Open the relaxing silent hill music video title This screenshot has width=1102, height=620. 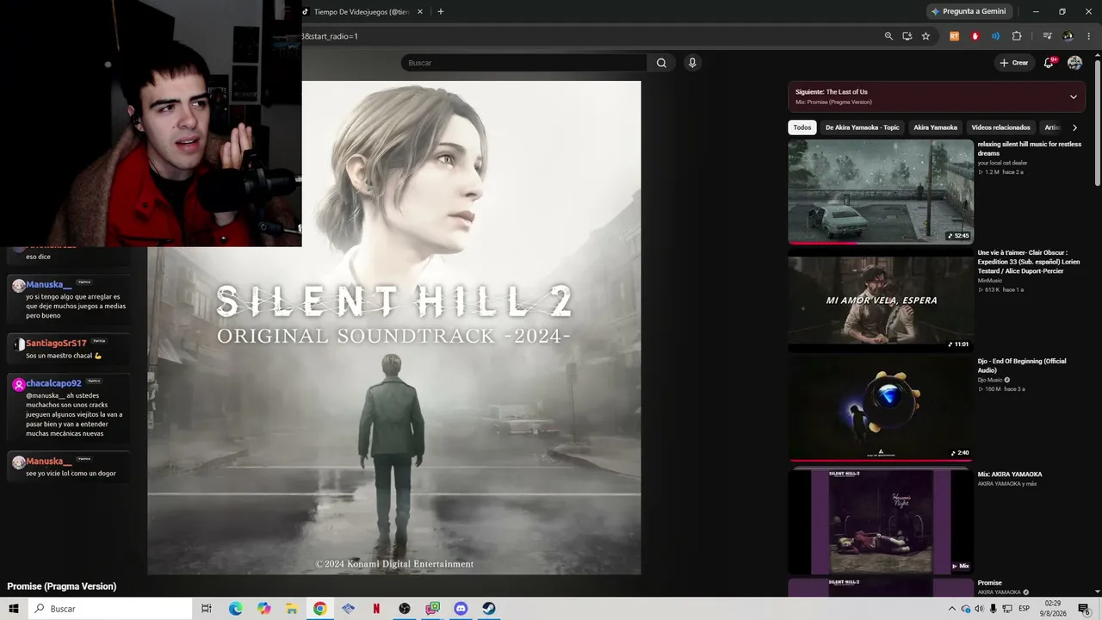(x=1030, y=149)
